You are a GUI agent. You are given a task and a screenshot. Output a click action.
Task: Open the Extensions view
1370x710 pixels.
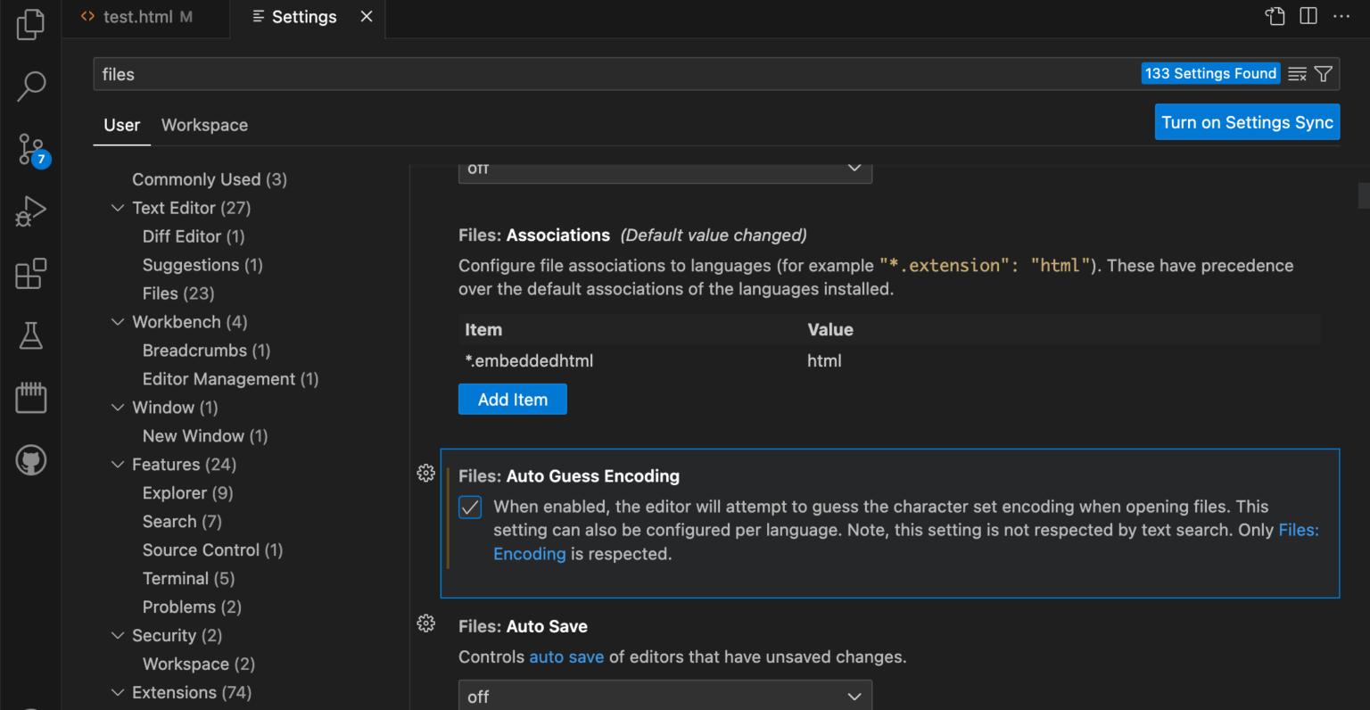[30, 274]
